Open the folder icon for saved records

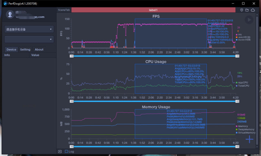(x=247, y=10)
